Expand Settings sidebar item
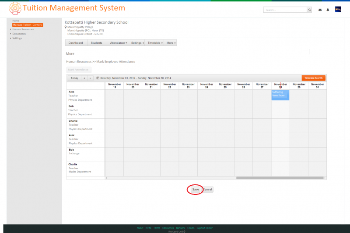350x233 pixels. coord(17,38)
